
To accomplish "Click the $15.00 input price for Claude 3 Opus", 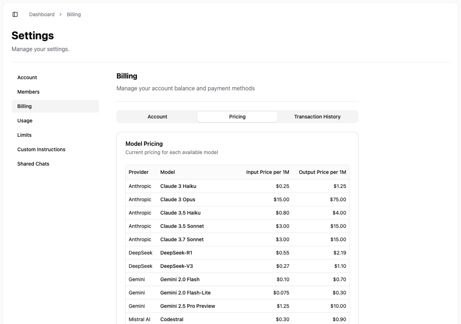I will point(281,199).
